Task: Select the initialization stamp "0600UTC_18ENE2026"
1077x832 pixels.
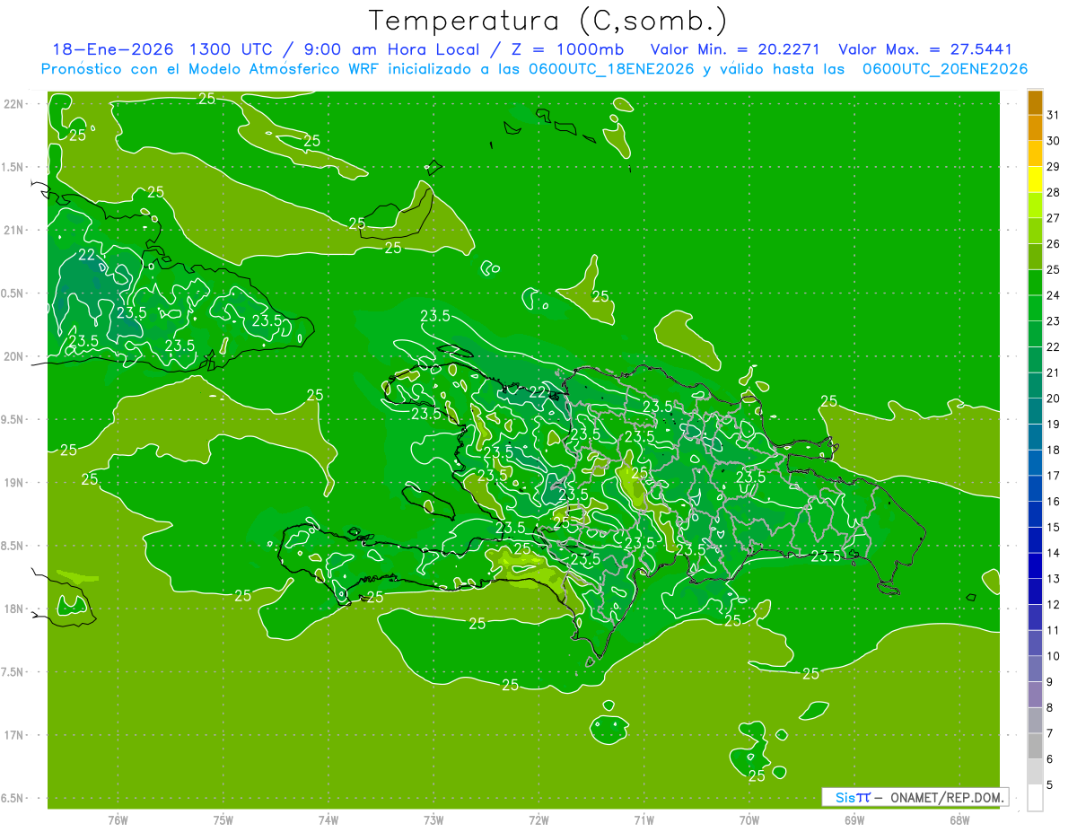Action: pos(611,69)
